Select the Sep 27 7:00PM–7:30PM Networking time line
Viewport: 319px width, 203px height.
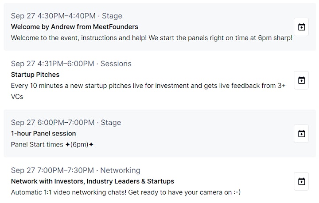tap(76, 170)
